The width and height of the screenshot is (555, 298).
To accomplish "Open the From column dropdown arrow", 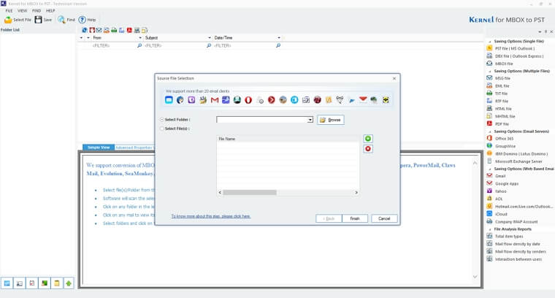I will click(x=140, y=37).
